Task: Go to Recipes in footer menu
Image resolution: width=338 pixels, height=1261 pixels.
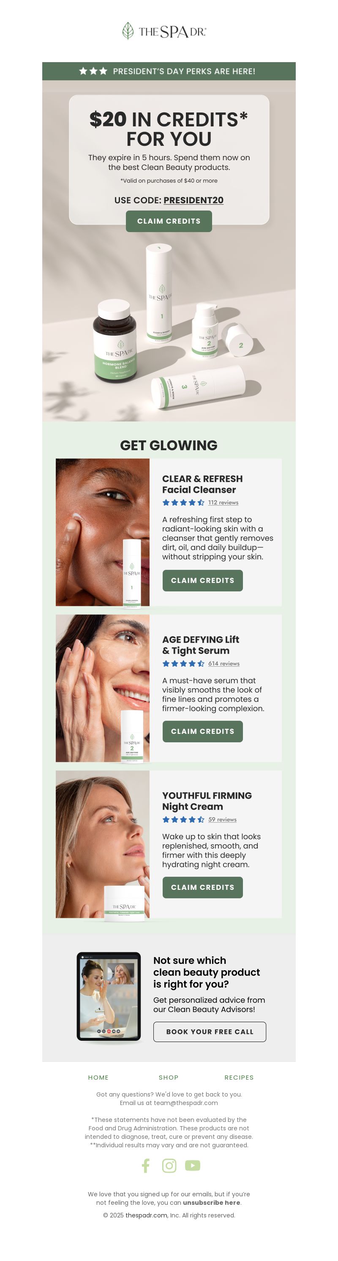Action: [239, 1077]
